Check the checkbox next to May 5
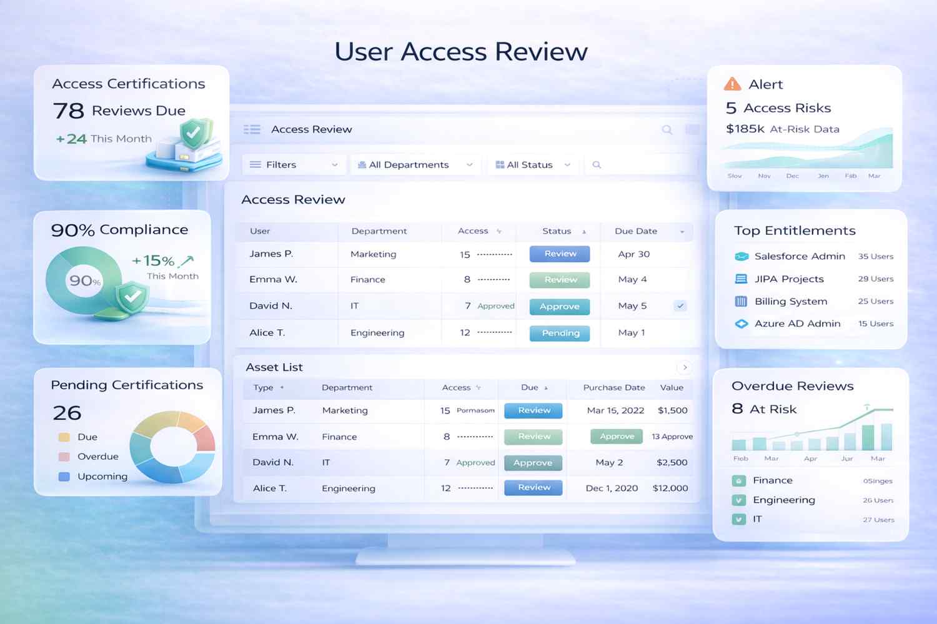This screenshot has width=937, height=624. (680, 306)
